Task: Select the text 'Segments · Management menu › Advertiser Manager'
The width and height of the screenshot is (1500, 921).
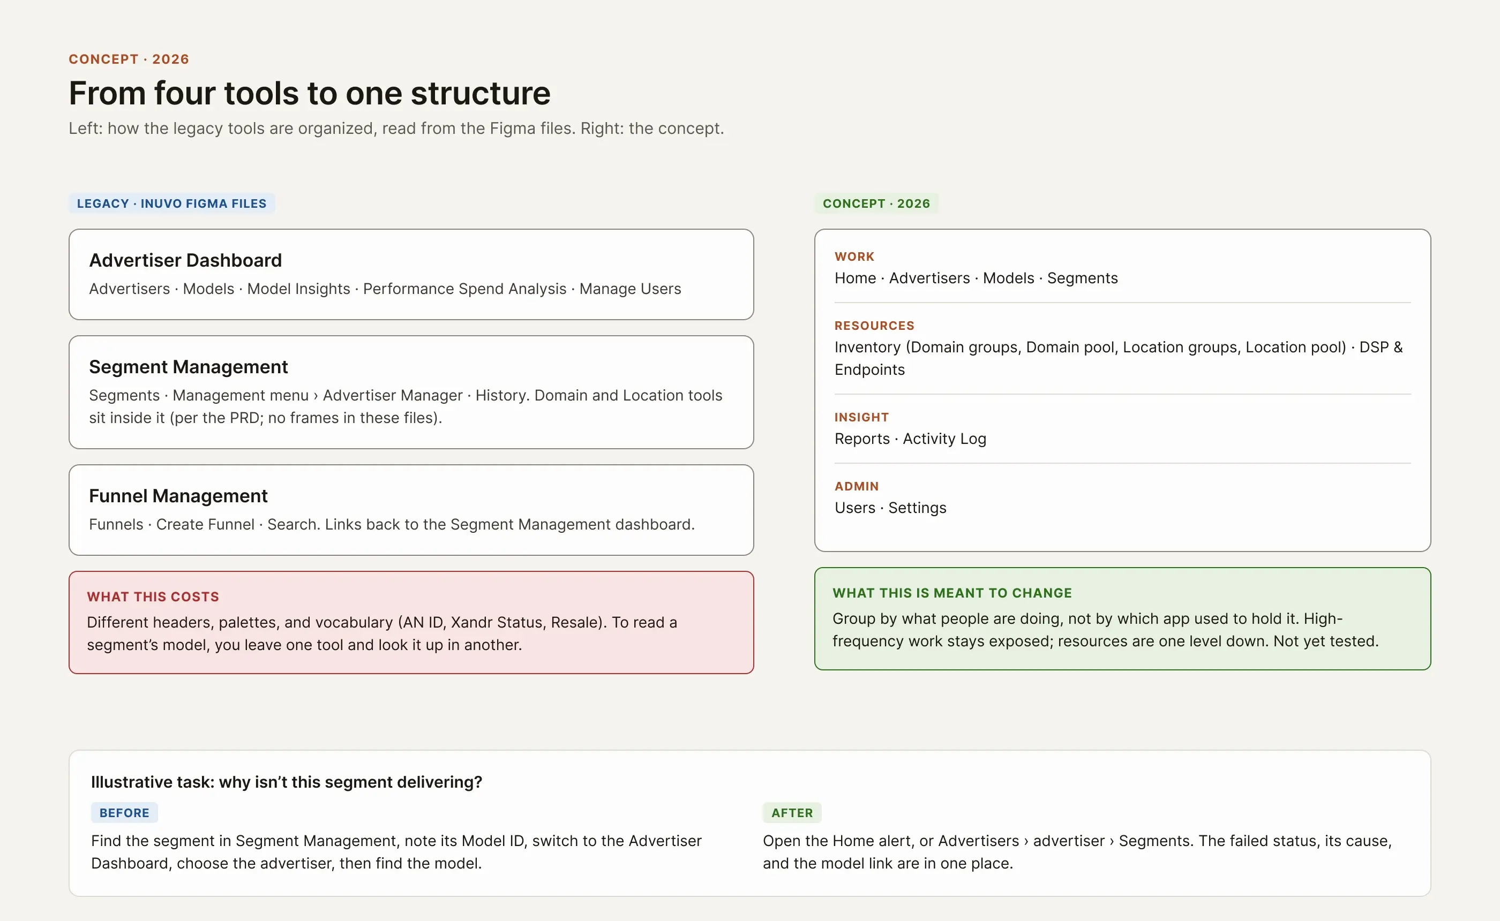Action: click(406, 406)
